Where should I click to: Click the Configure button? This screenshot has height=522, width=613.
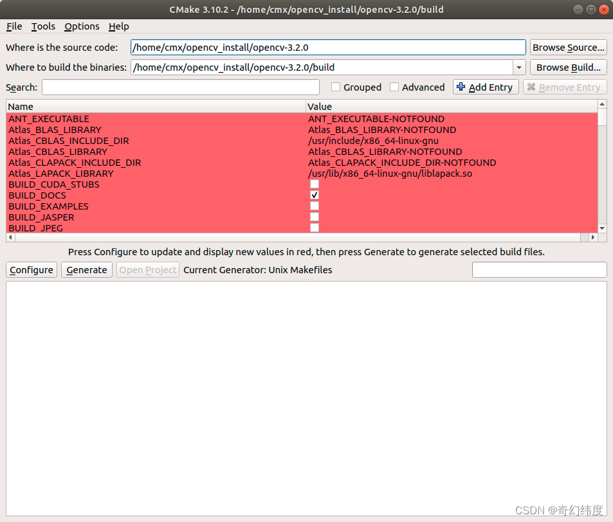coord(32,270)
